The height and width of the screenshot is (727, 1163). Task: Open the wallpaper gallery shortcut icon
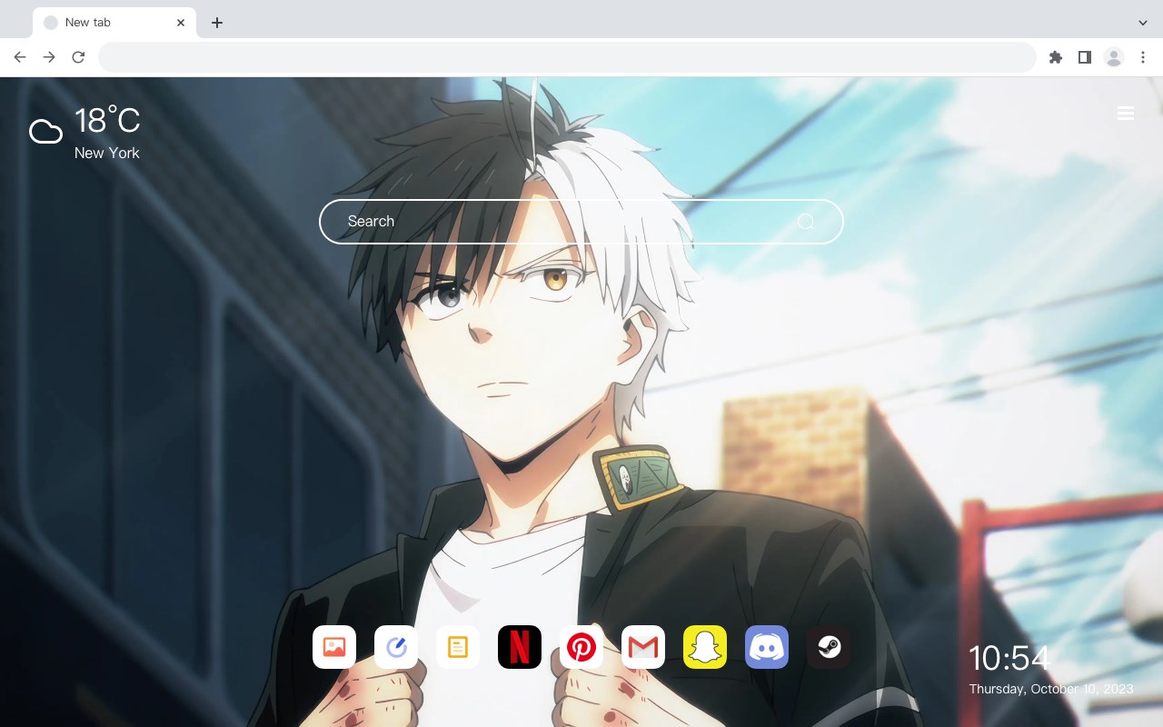click(x=334, y=647)
